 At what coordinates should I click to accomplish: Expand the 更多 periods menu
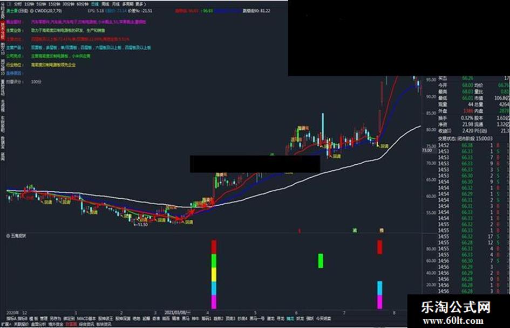tap(140, 4)
